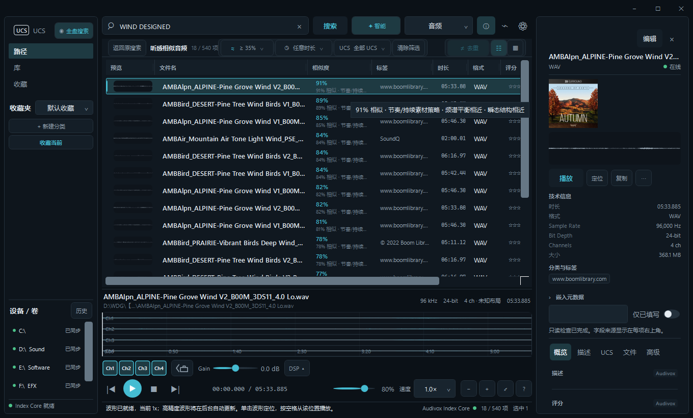Switch to list view layout
Viewport: 693px width, 418px height.
[x=499, y=48]
